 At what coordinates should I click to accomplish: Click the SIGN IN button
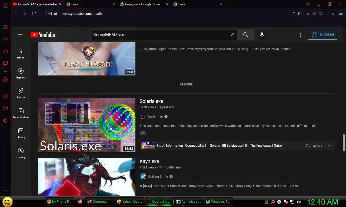(x=322, y=35)
